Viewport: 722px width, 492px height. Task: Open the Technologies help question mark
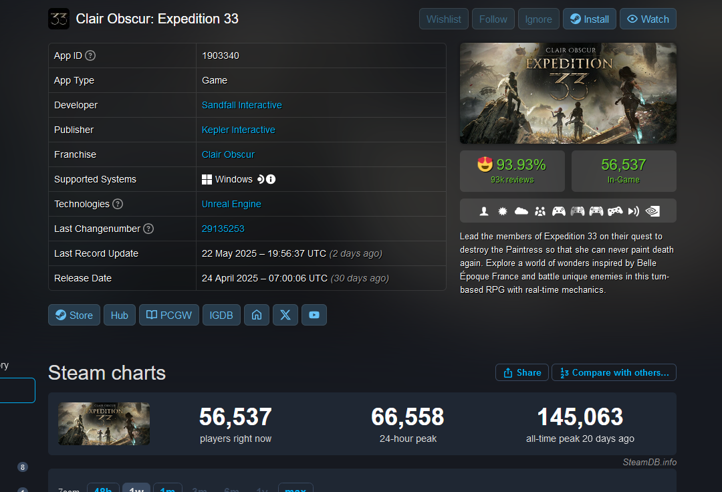coord(118,204)
